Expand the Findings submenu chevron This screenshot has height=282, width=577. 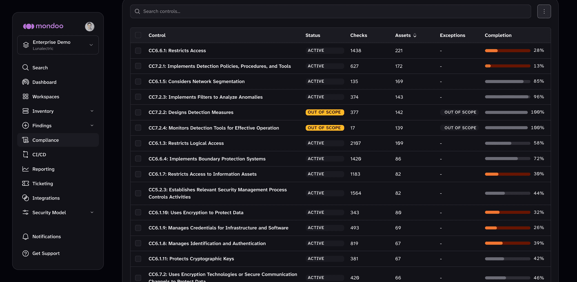pos(92,126)
